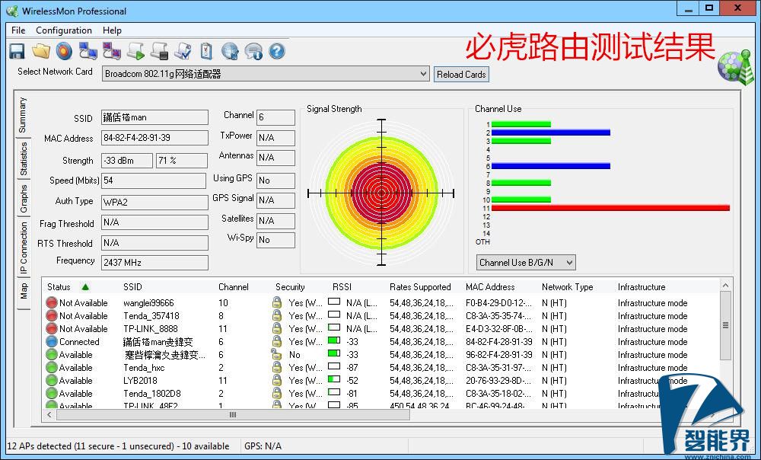Click the lock icon in the wanglei99666 row
761x460 pixels.
[x=277, y=302]
